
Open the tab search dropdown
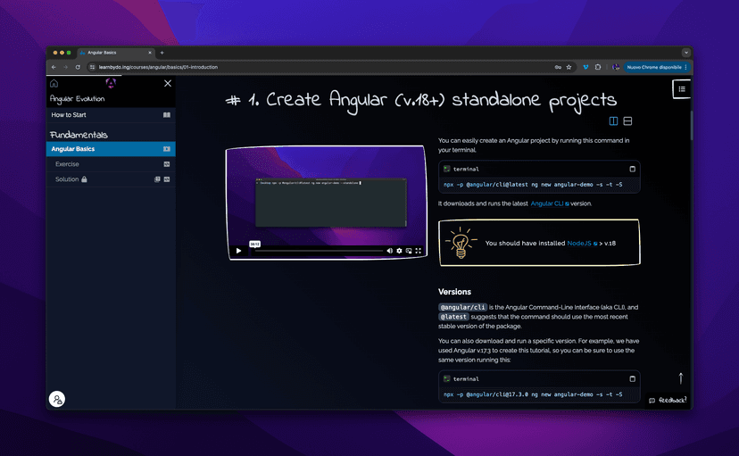pyautogui.click(x=685, y=53)
